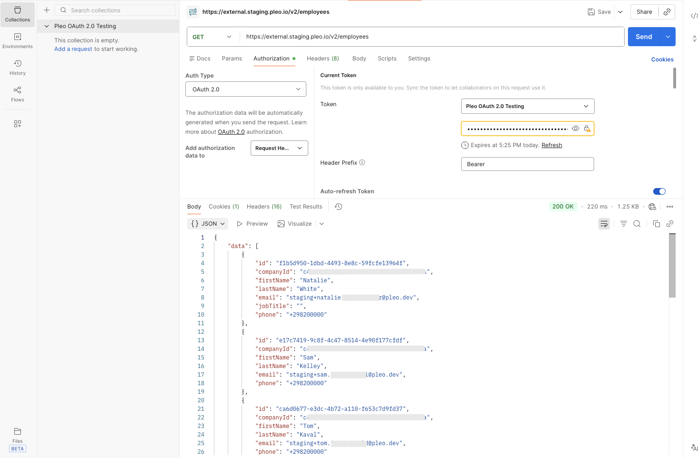The width and height of the screenshot is (698, 458).
Task: Search inside the response body
Action: tap(637, 223)
